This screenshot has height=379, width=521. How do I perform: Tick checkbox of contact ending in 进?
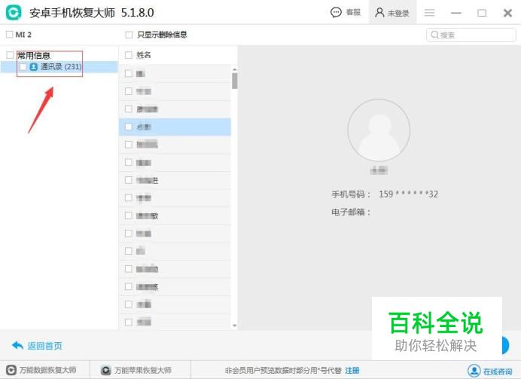[129, 180]
